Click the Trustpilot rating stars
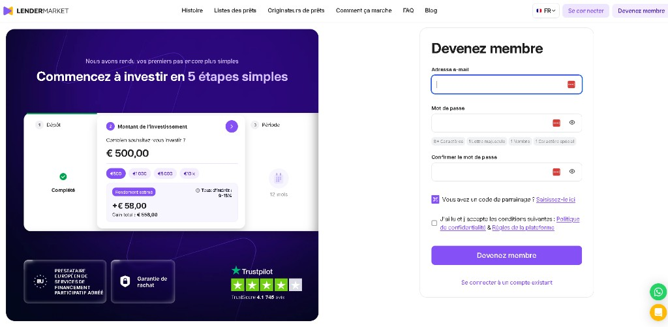Screen dimensions: 668x327 (x=267, y=285)
